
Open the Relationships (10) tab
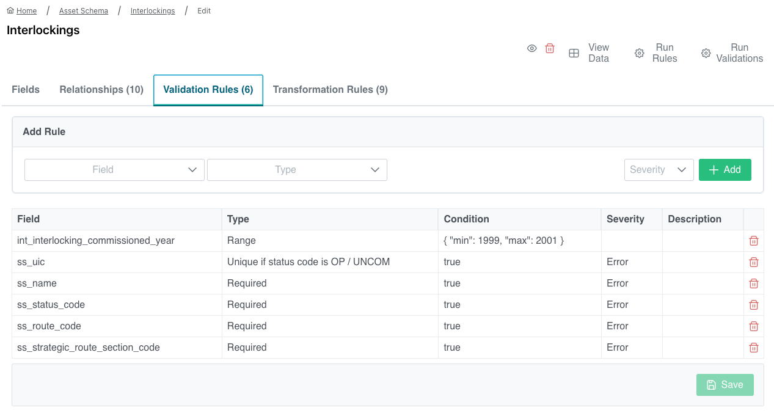pyautogui.click(x=101, y=90)
